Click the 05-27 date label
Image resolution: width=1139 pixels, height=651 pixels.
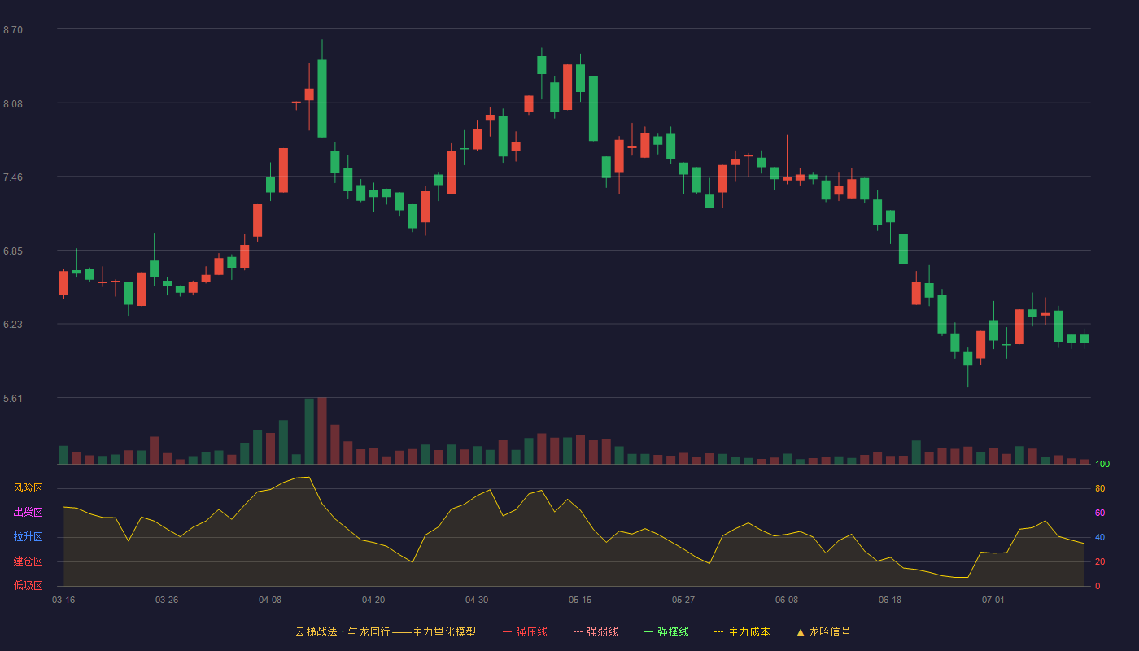[683, 600]
